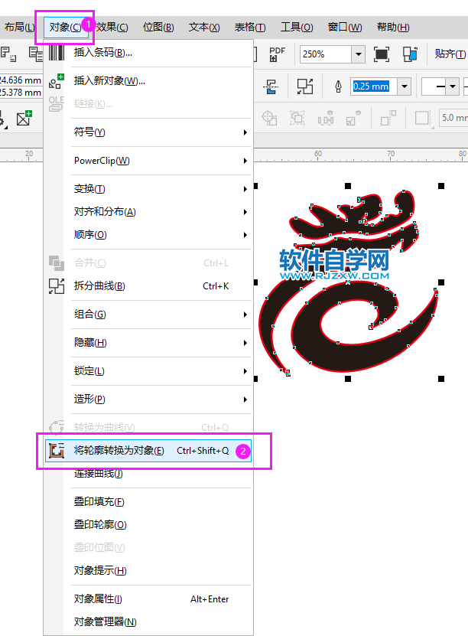The width and height of the screenshot is (468, 636).
Task: Open the 对象(C) menu
Action: coord(65,28)
